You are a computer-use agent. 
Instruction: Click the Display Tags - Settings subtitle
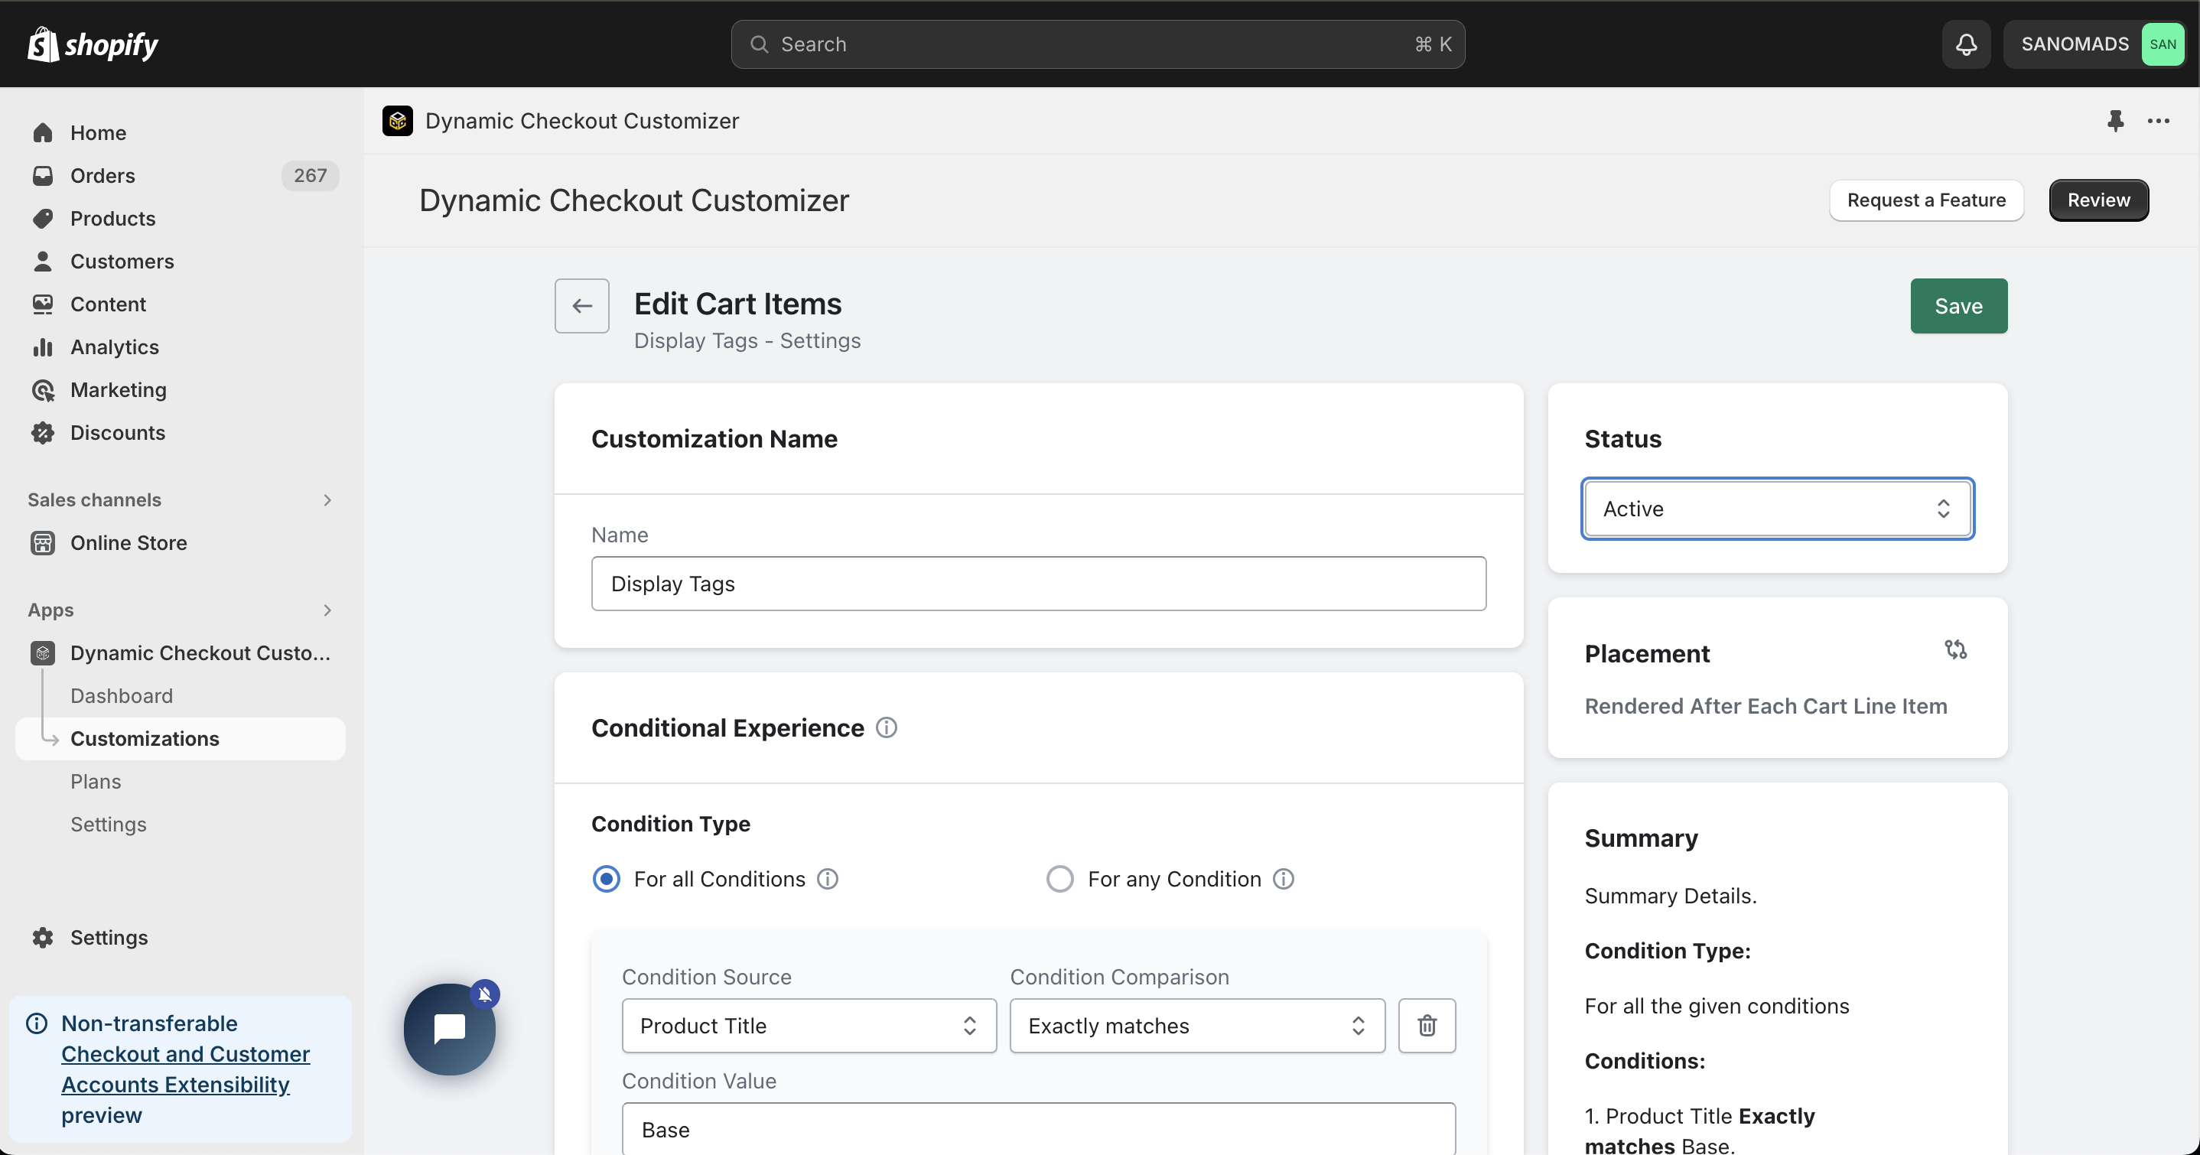(x=747, y=340)
